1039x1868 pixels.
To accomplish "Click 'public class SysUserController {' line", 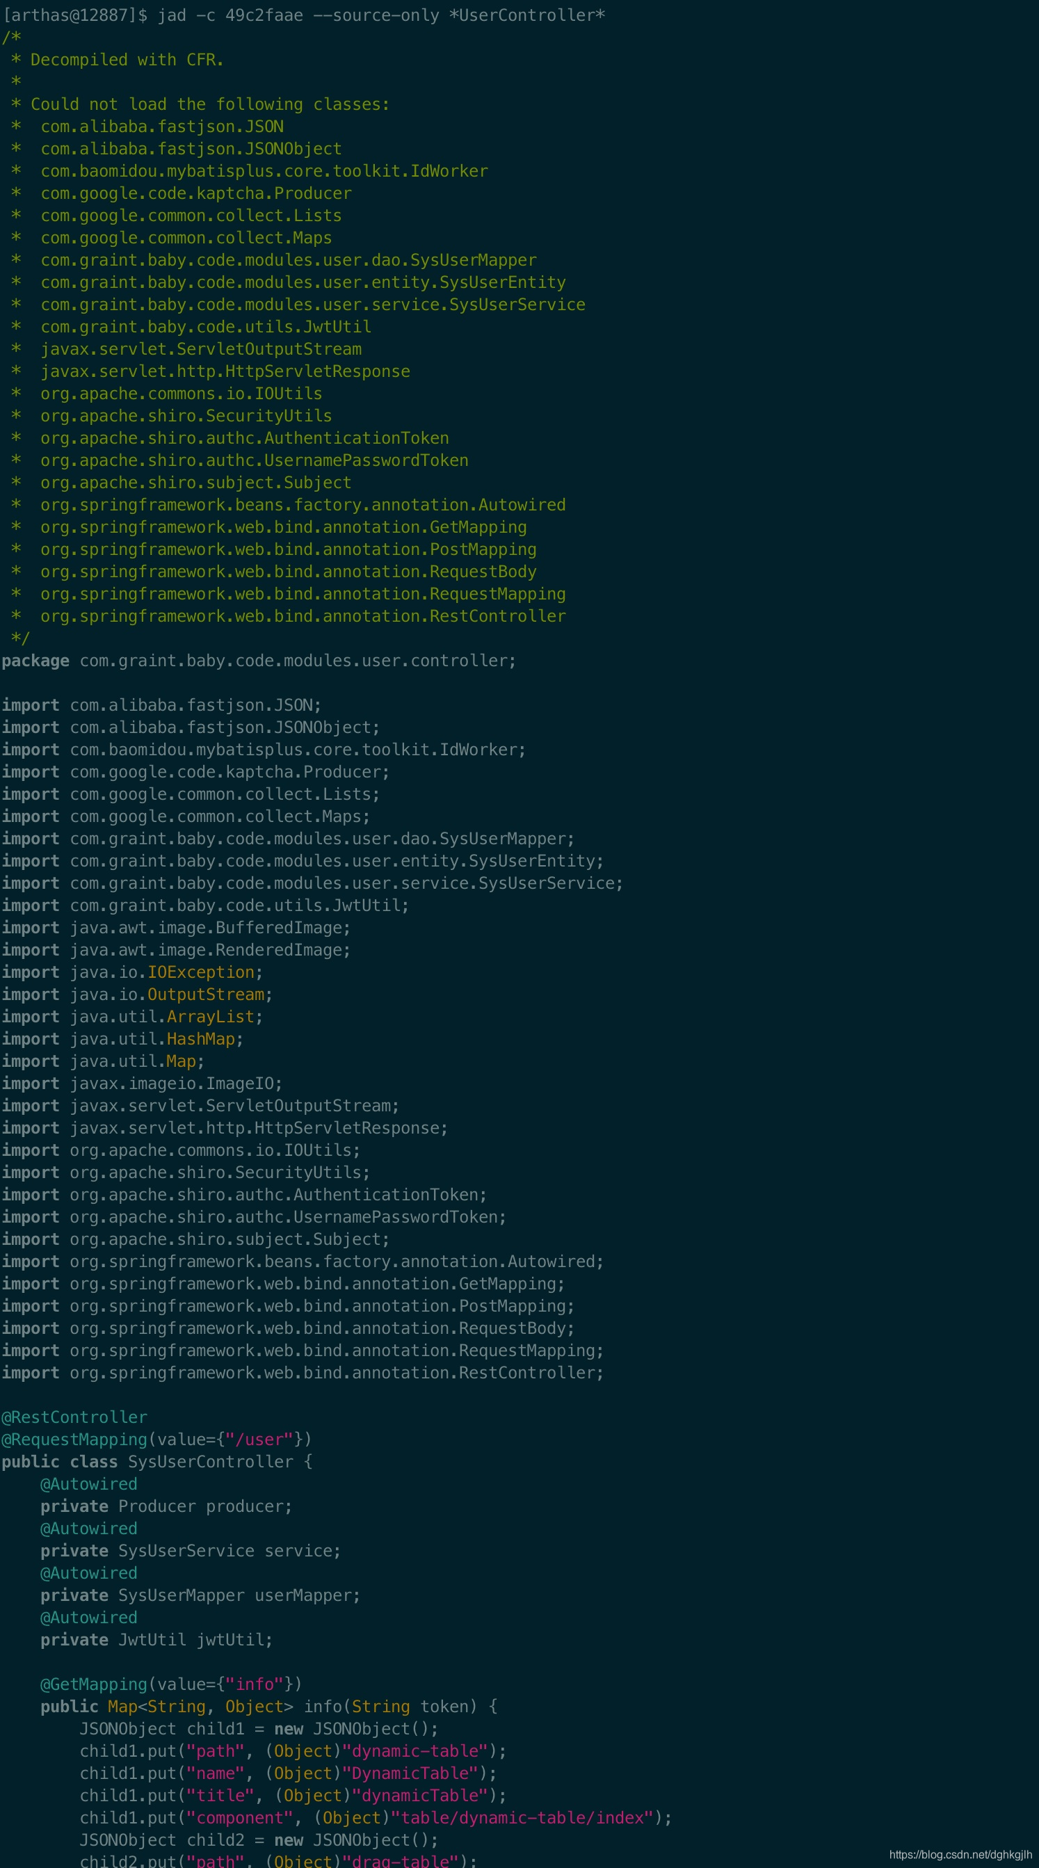I will [x=156, y=1463].
